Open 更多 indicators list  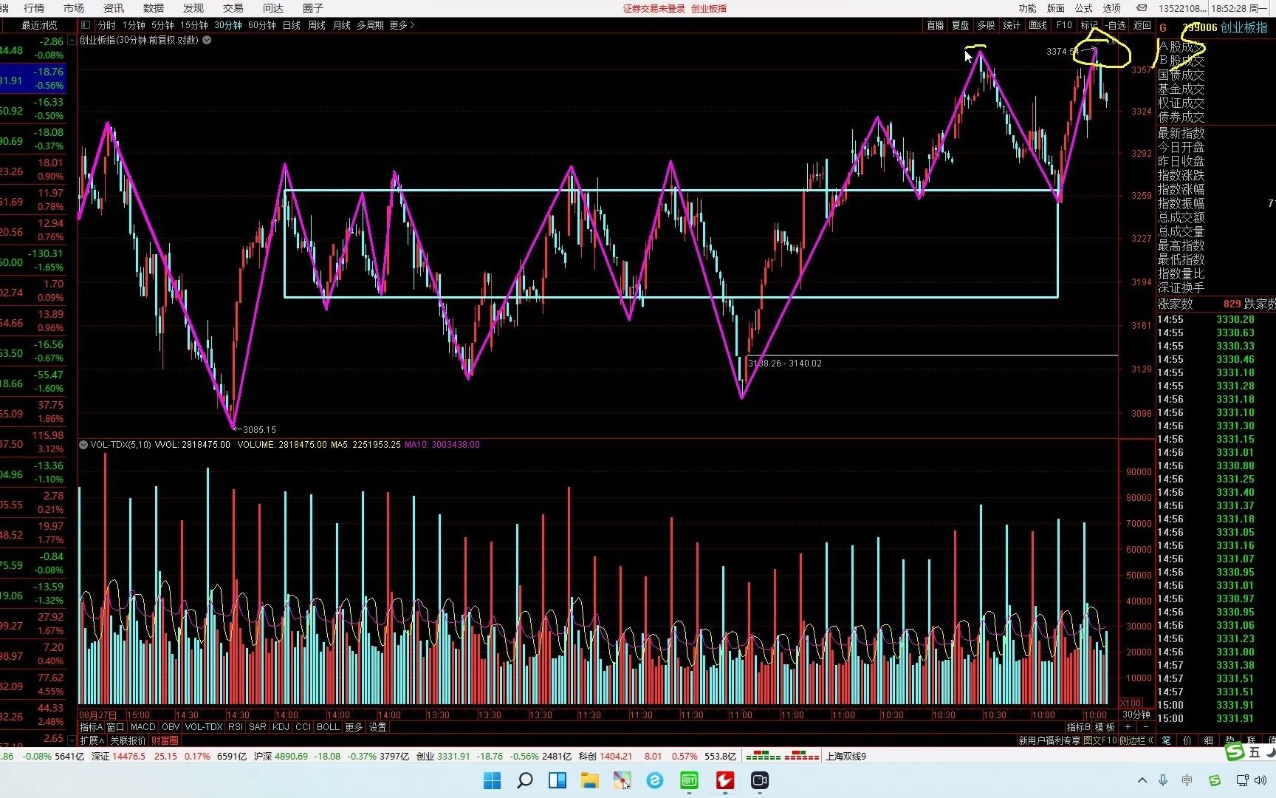tap(354, 727)
